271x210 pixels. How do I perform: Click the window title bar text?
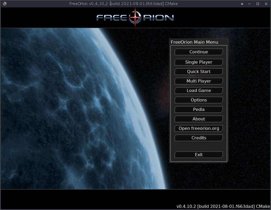point(123,4)
